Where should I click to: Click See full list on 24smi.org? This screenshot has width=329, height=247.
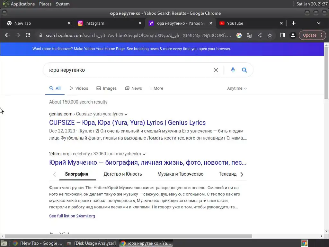tap(72, 216)
